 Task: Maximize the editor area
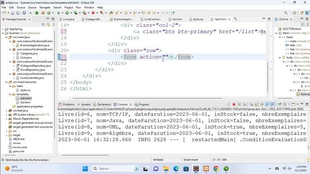click(x=269, y=19)
